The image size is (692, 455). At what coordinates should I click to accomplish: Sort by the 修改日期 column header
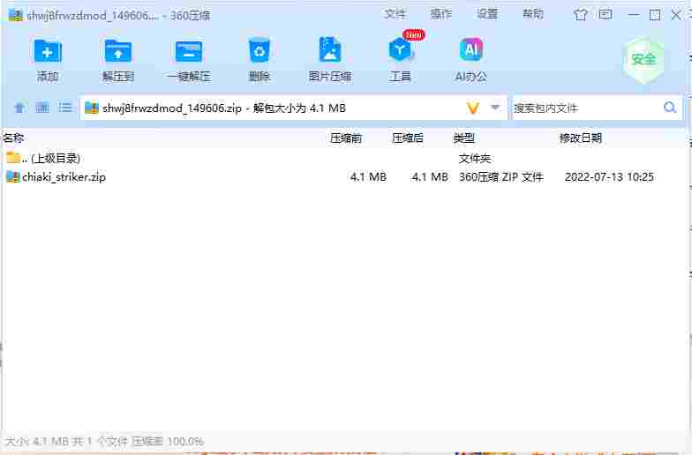[581, 138]
